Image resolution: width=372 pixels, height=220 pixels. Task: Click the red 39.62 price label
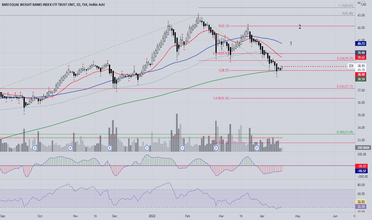(361, 58)
